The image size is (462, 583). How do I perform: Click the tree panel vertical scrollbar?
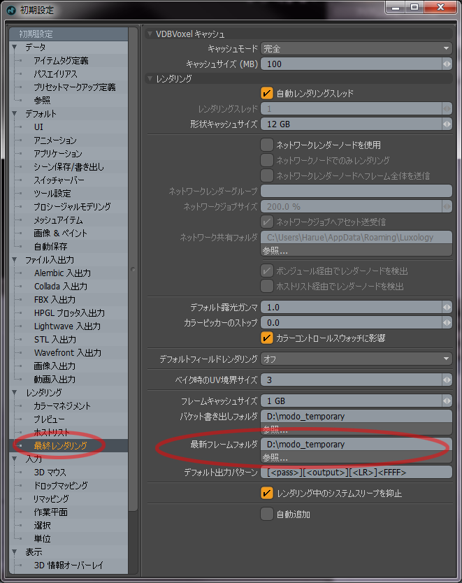pyautogui.click(x=133, y=268)
